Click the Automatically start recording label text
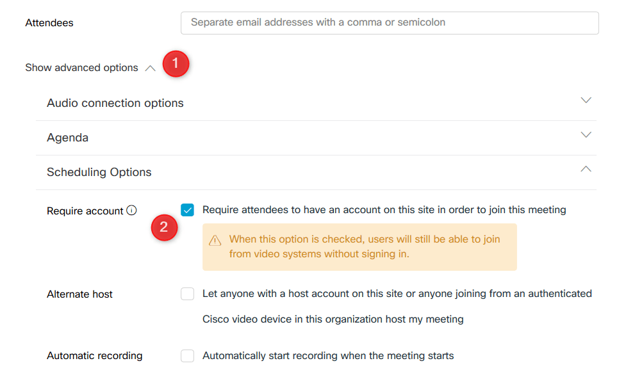 tap(328, 356)
